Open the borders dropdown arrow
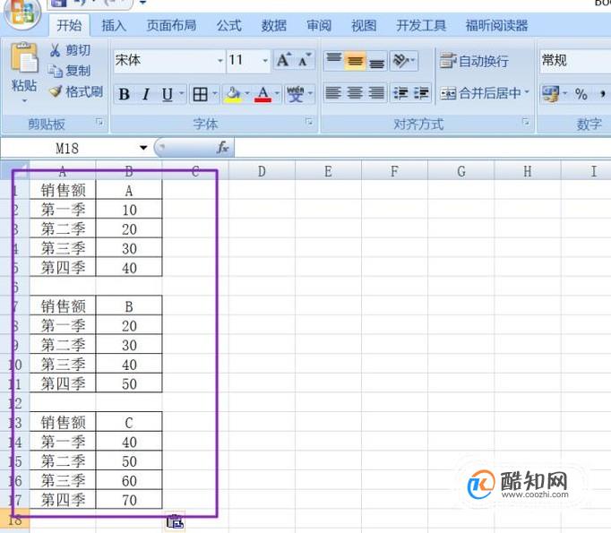This screenshot has height=533, width=611. (215, 93)
